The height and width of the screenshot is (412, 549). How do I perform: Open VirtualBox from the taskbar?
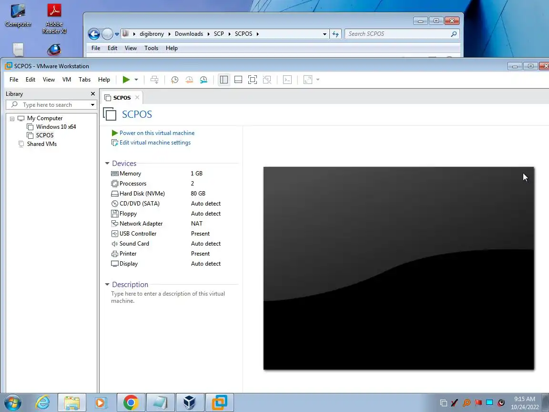(x=189, y=402)
